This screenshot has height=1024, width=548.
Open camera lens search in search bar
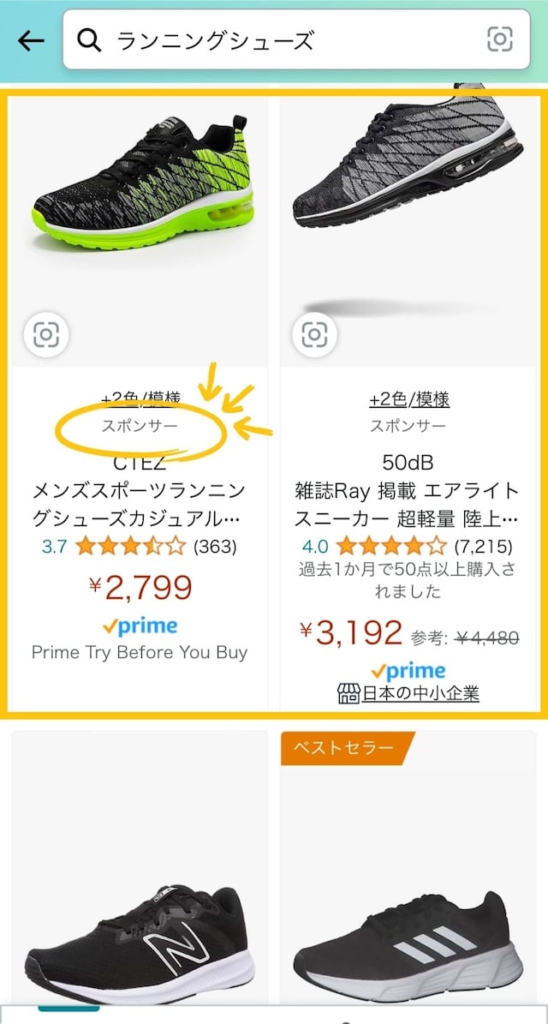pyautogui.click(x=499, y=39)
